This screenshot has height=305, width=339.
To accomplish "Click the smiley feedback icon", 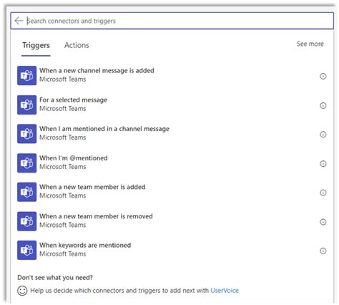I will [x=22, y=291].
